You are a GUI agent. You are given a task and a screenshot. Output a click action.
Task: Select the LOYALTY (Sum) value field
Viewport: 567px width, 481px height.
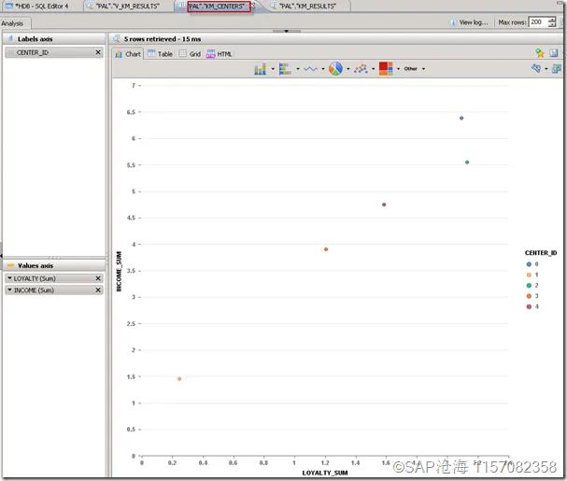click(x=54, y=278)
